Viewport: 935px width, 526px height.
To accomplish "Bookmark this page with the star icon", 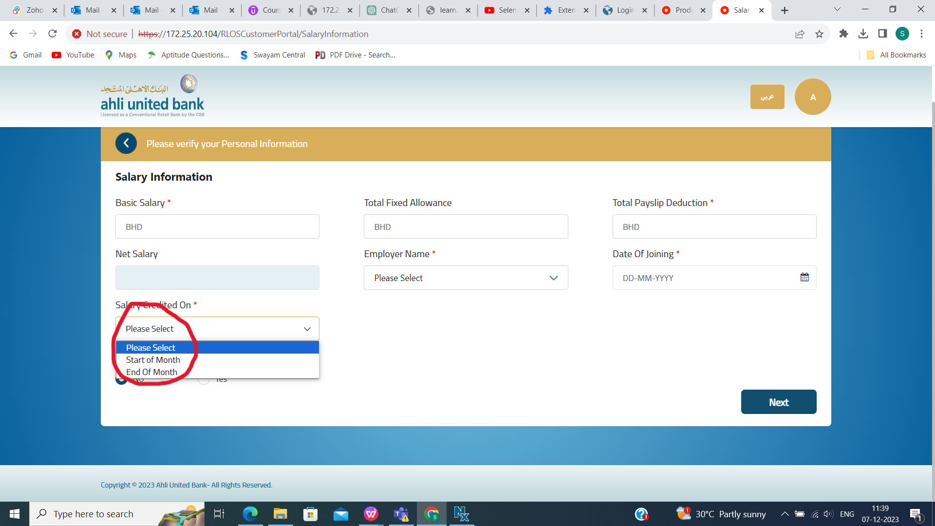I will pos(819,34).
